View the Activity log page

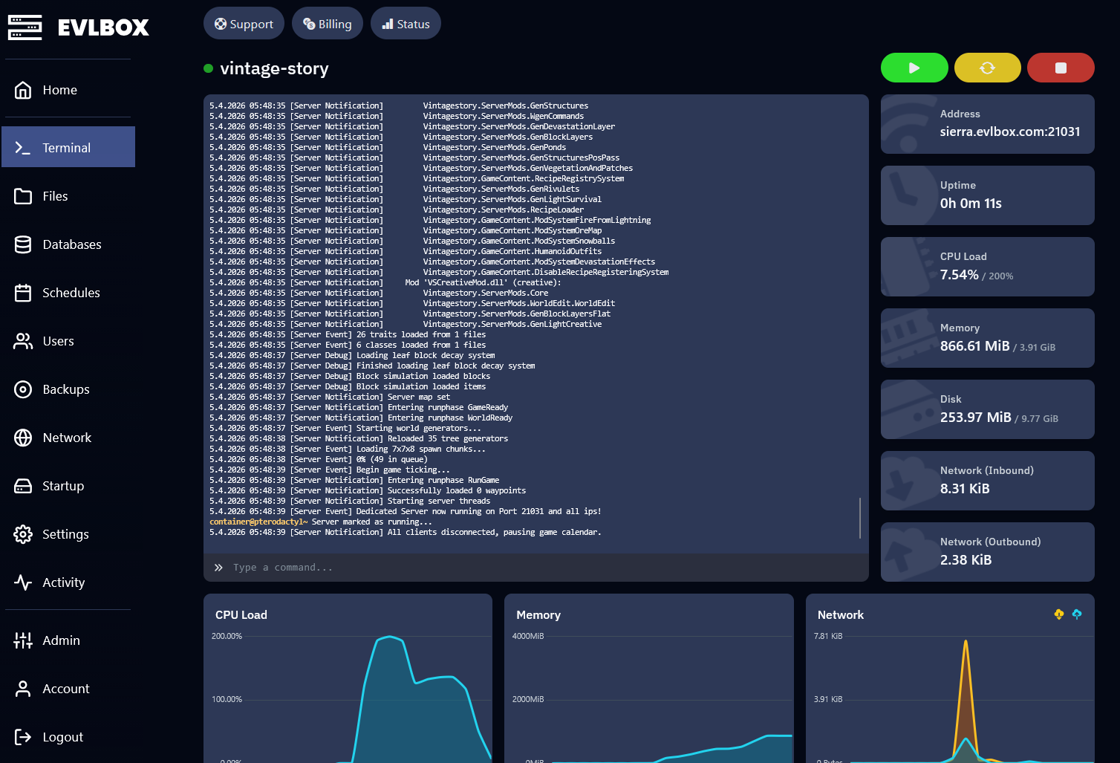coord(63,582)
